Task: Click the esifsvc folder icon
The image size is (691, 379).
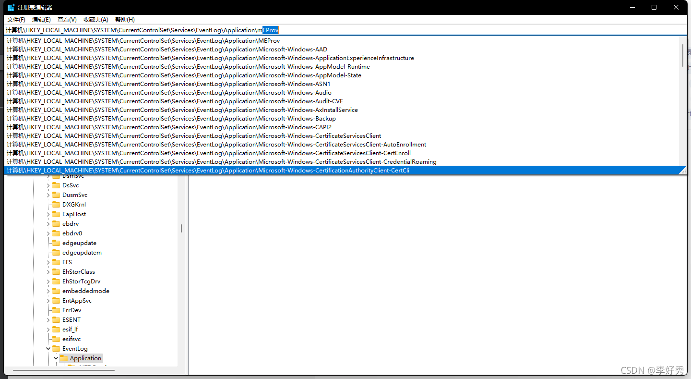Action: pyautogui.click(x=56, y=339)
